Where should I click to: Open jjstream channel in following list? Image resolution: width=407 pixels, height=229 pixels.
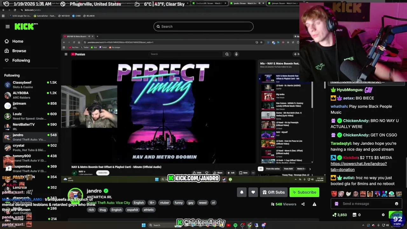pyautogui.click(x=30, y=106)
